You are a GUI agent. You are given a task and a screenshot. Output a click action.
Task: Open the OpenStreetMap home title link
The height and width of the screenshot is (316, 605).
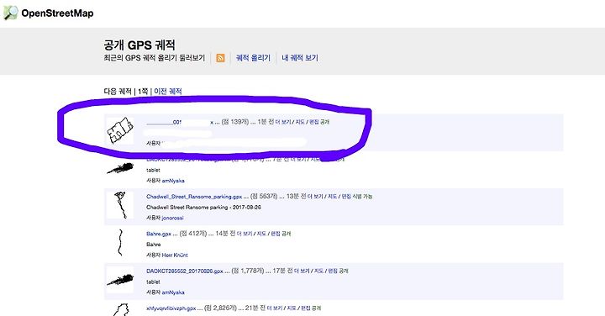tap(57, 13)
